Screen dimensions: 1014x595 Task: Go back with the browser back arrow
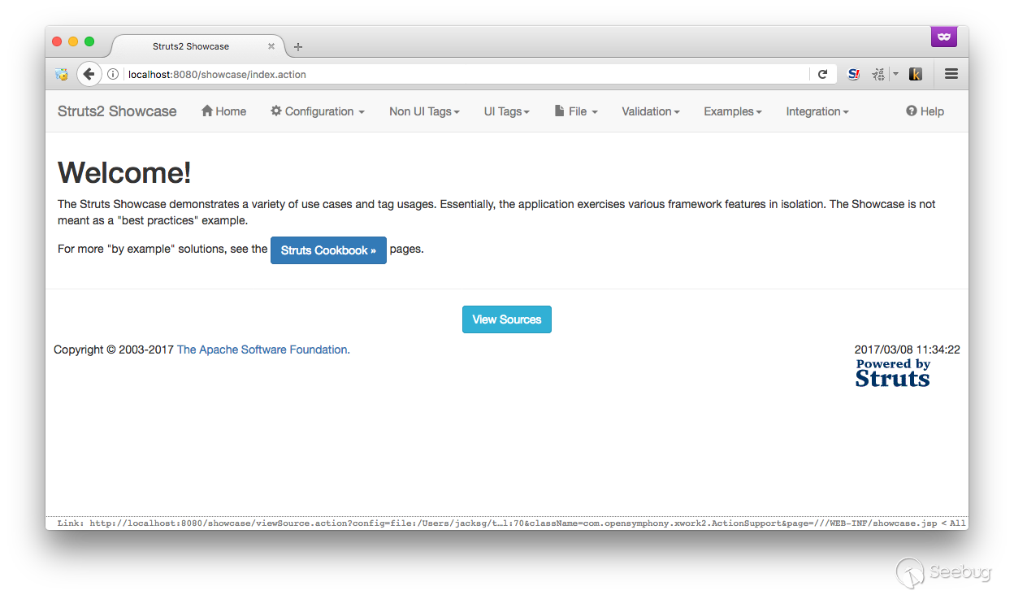click(89, 74)
